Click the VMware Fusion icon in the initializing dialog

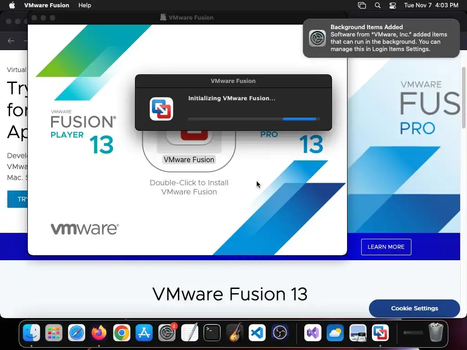(161, 109)
